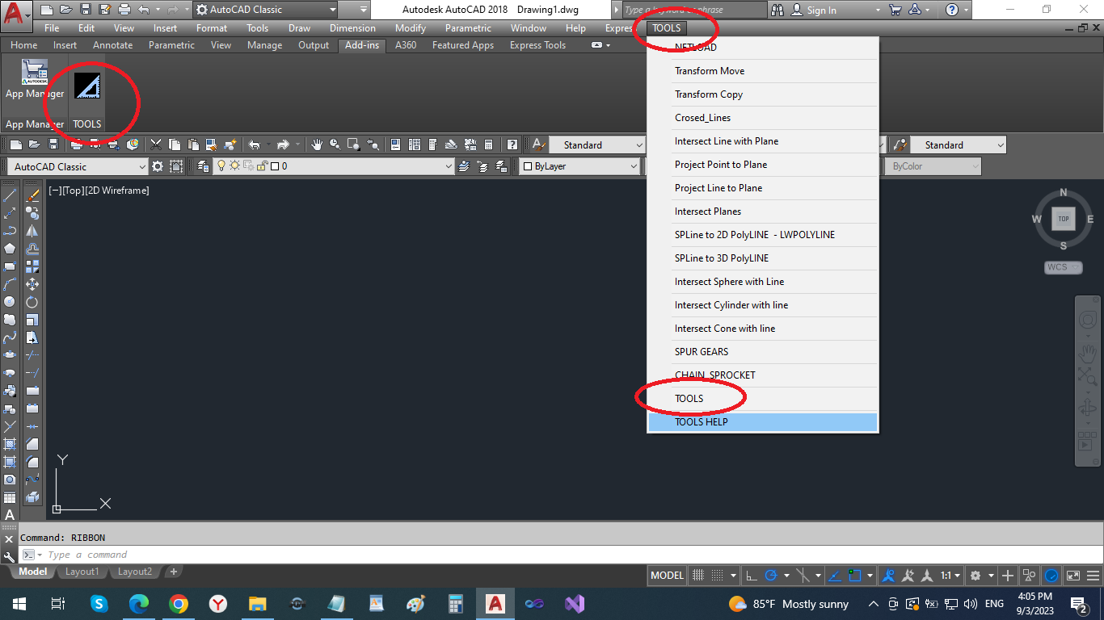Viewport: 1104px width, 620px height.
Task: Open the QuickCalc calculator icon
Action: [488, 145]
